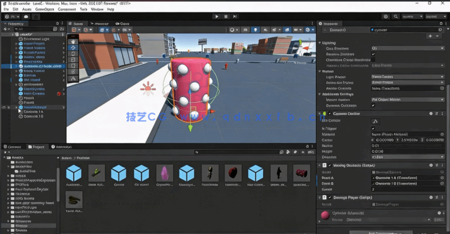Add a material element with the plus button
Viewport: 450px width, 234px height.
(x=430, y=36)
